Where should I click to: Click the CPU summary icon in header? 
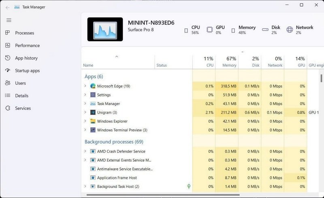tap(186, 31)
